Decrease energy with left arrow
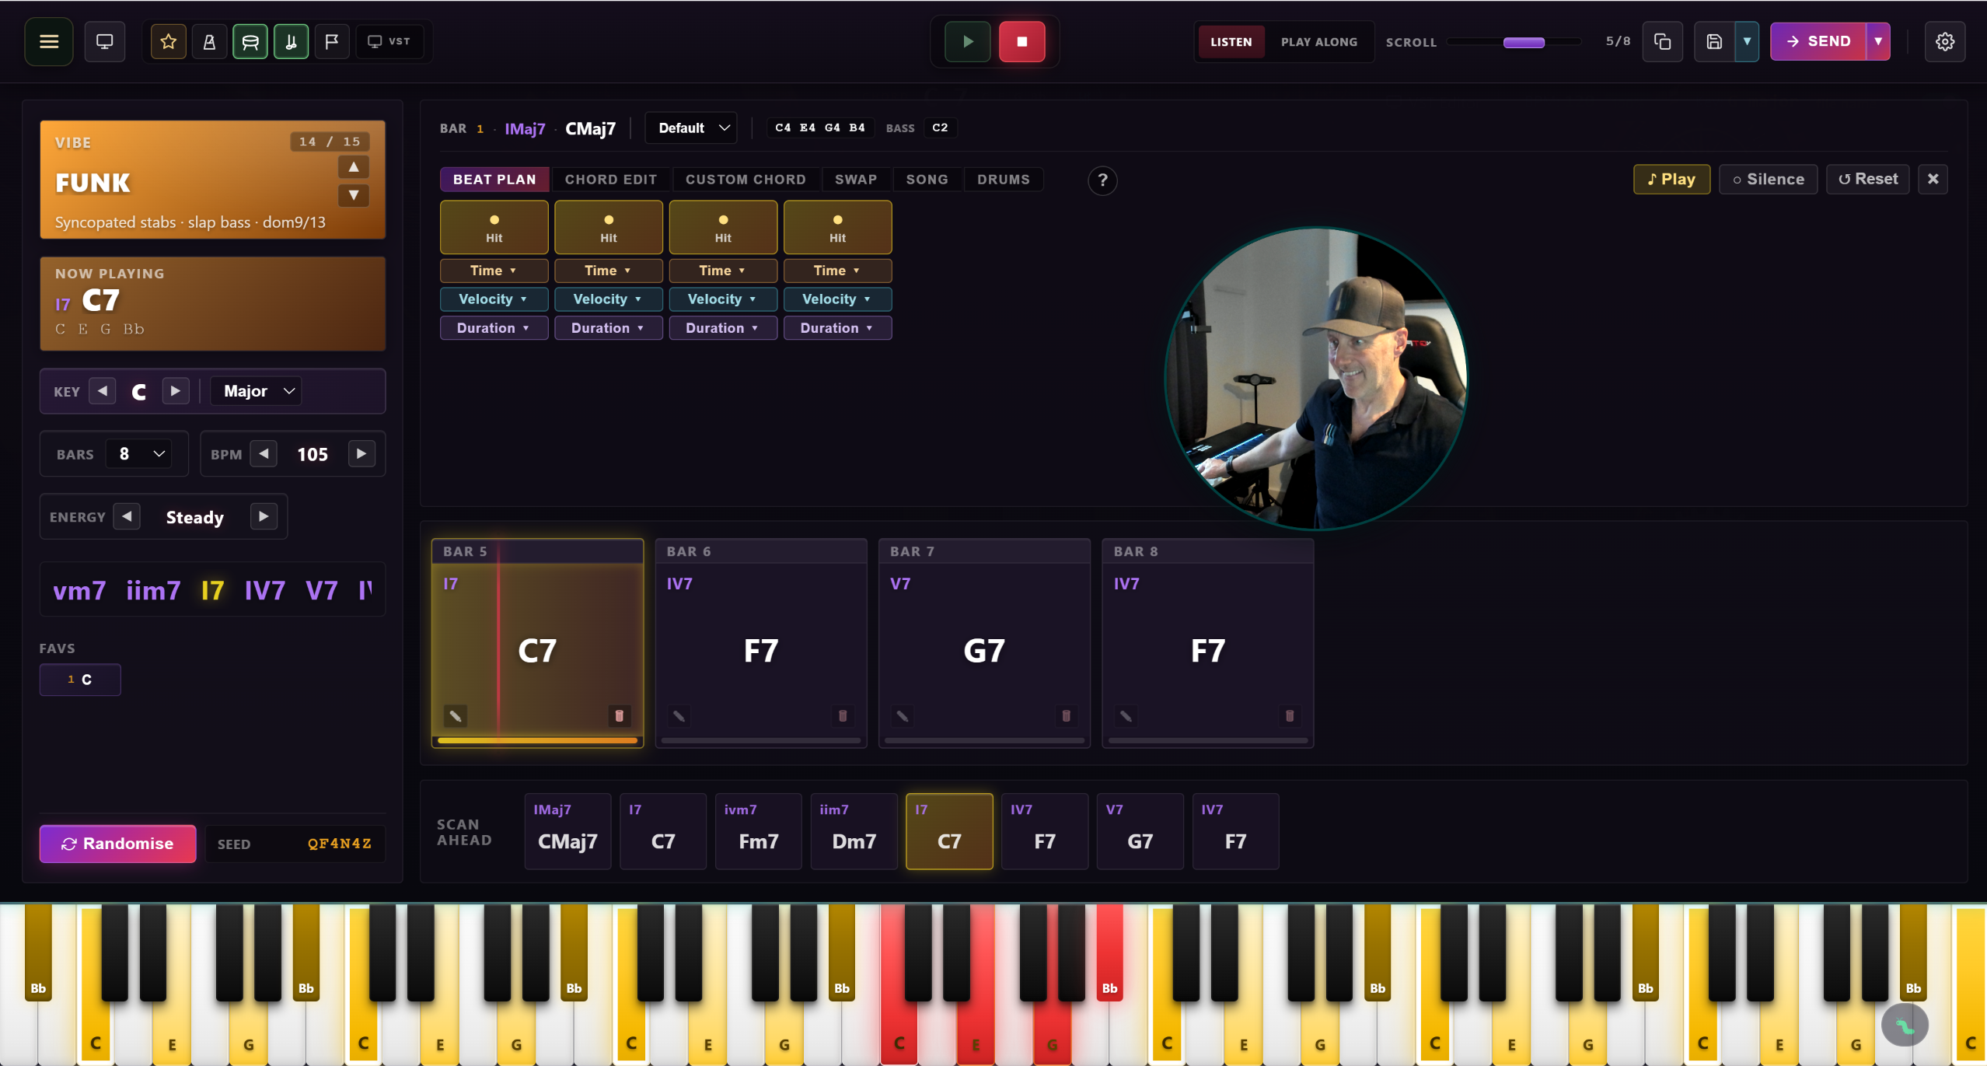The image size is (1987, 1066). [x=127, y=516]
